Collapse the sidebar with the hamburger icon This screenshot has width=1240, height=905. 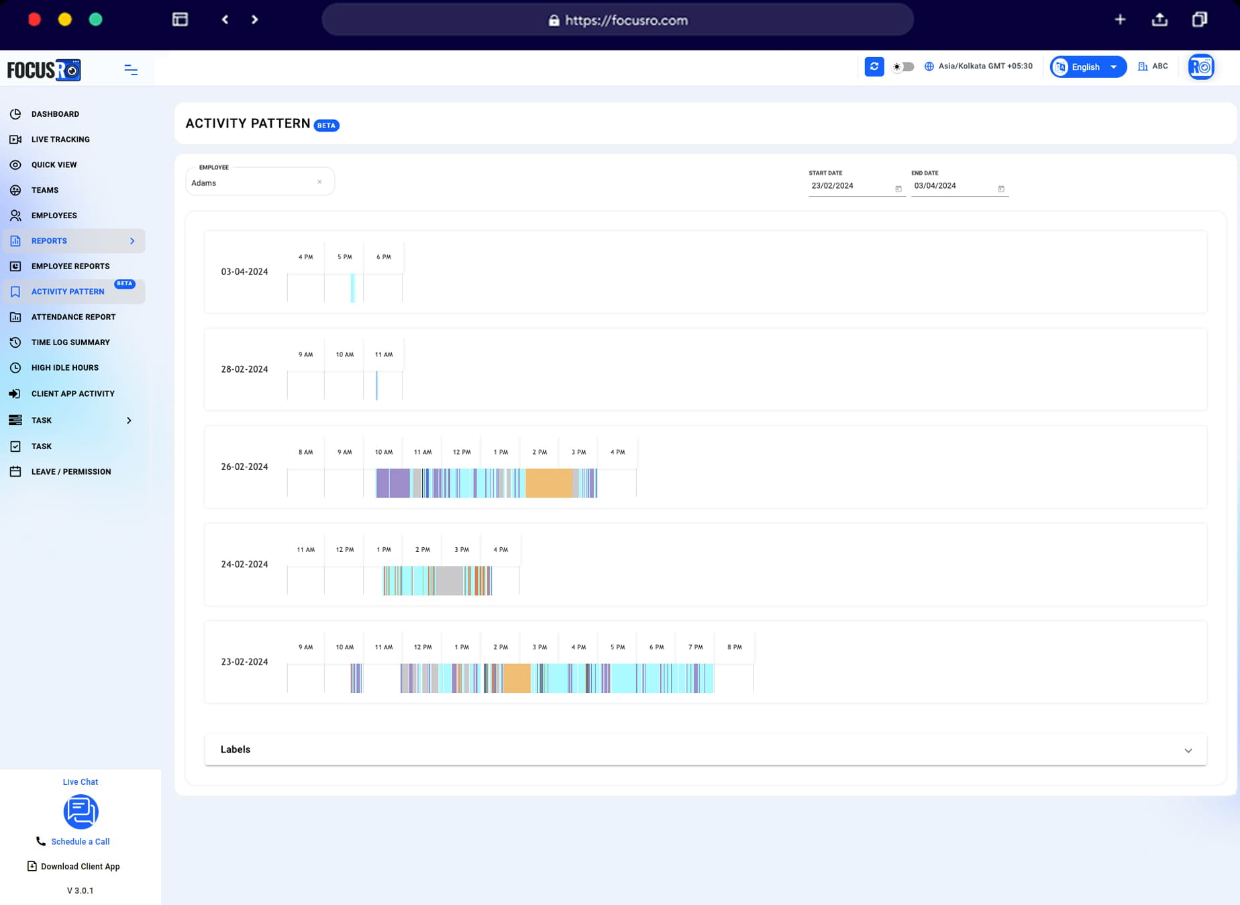[x=130, y=69]
